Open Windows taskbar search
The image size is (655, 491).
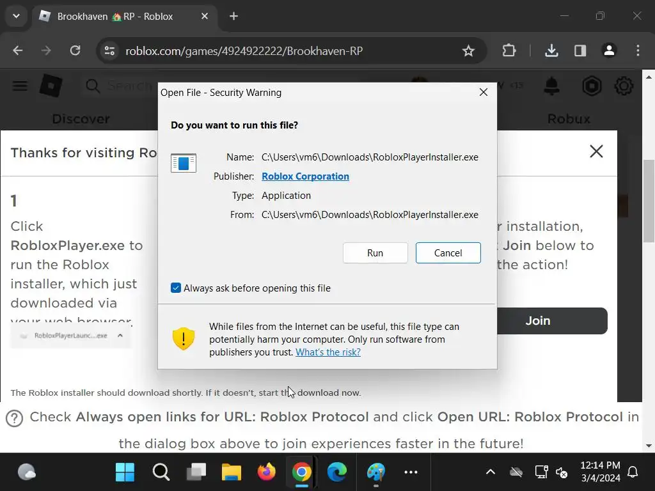(161, 472)
